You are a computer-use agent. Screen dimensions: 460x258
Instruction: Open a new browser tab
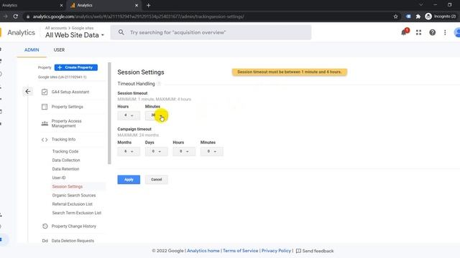(x=149, y=5)
